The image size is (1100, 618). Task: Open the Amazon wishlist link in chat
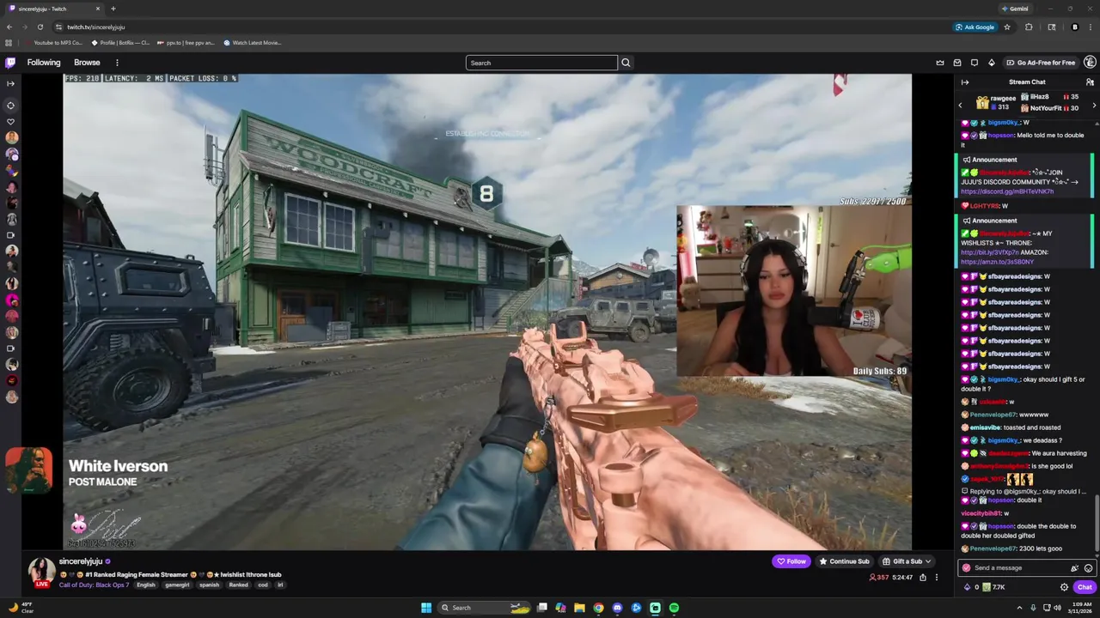997,262
